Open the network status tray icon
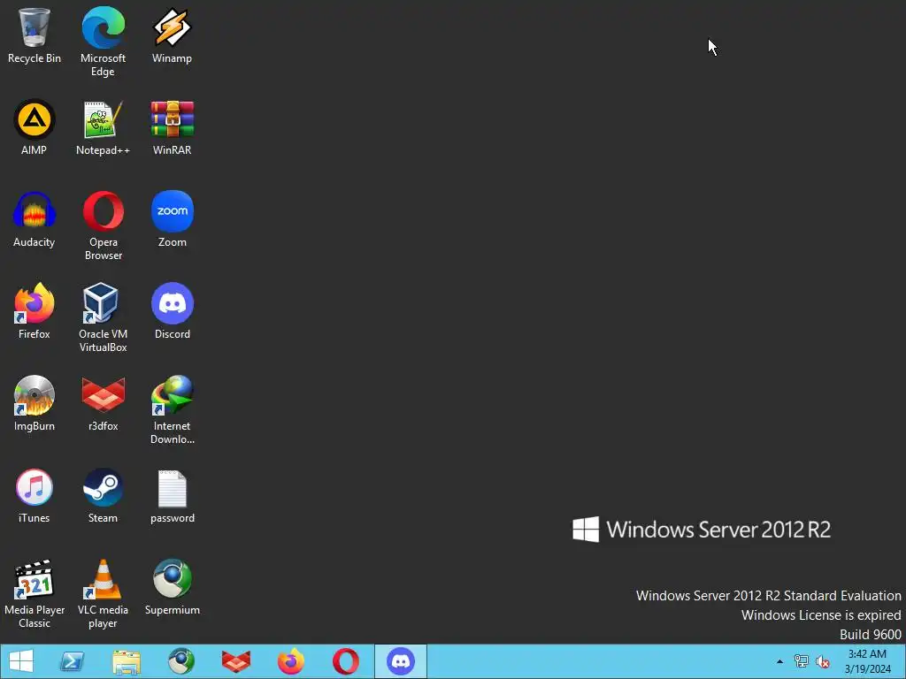The height and width of the screenshot is (679, 906). click(x=801, y=661)
